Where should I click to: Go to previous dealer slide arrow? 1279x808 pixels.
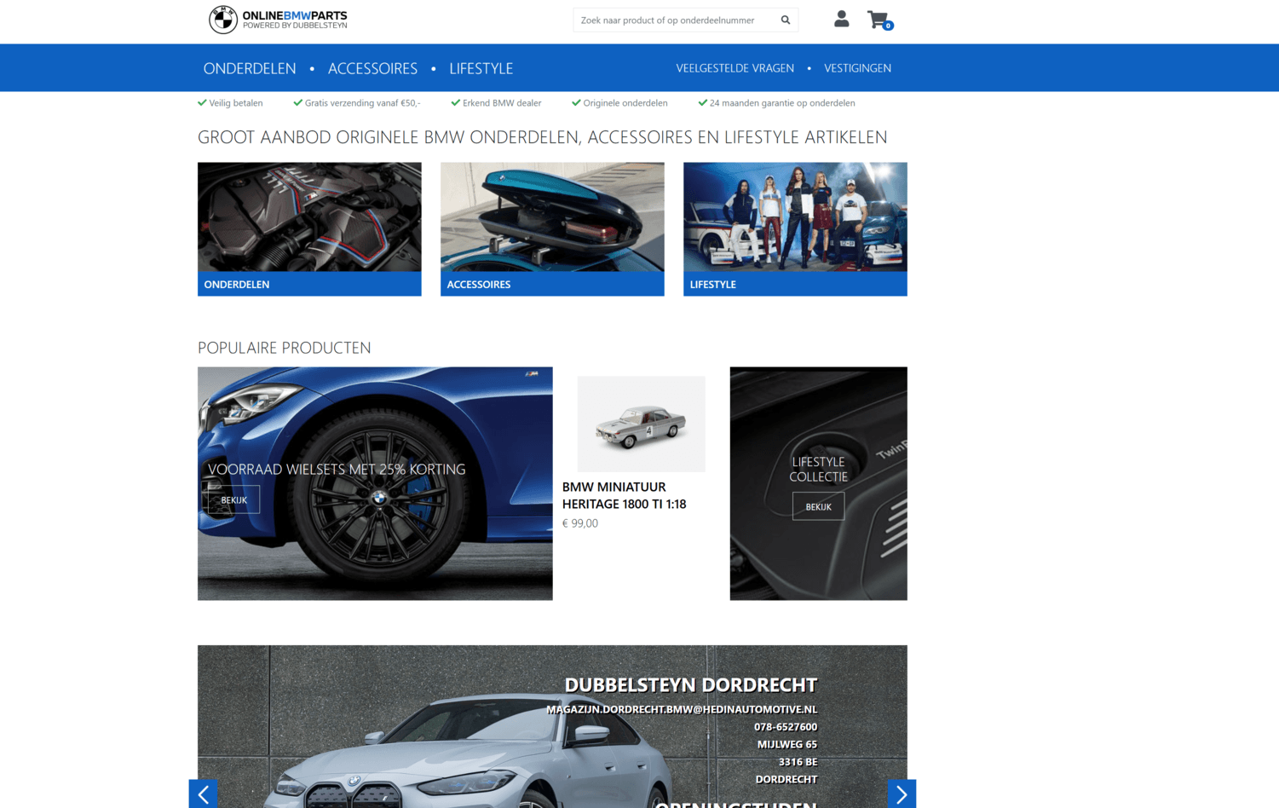tap(204, 794)
